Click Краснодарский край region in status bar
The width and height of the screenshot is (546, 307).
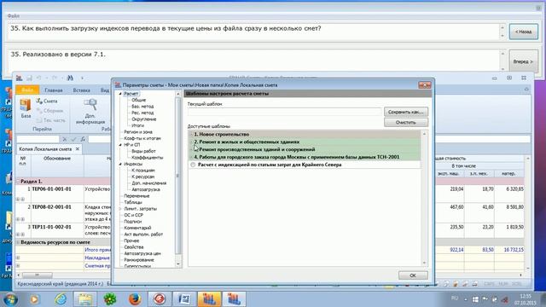pos(61,284)
